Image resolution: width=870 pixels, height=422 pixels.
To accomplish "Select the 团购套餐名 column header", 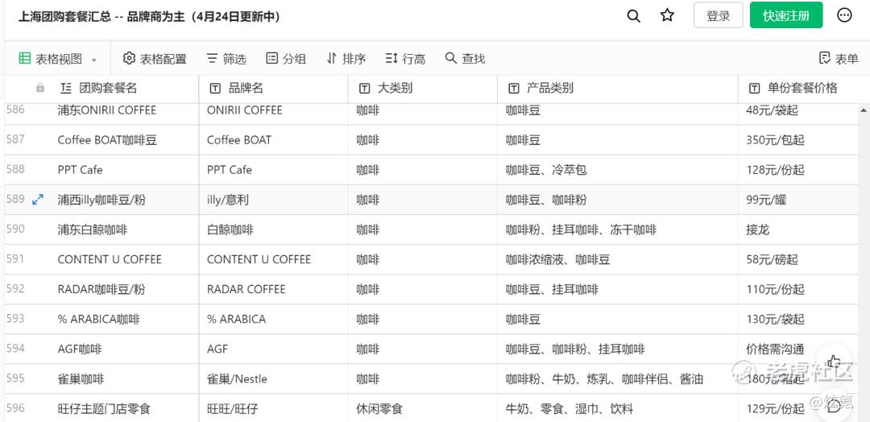I will pos(108,88).
